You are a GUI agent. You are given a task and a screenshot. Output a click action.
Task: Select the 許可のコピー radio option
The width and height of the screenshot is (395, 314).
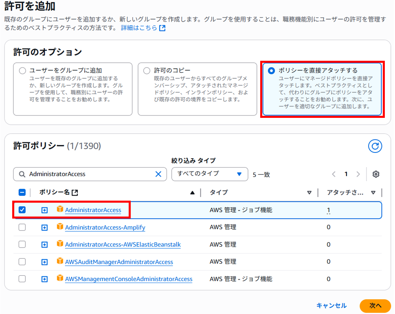147,71
